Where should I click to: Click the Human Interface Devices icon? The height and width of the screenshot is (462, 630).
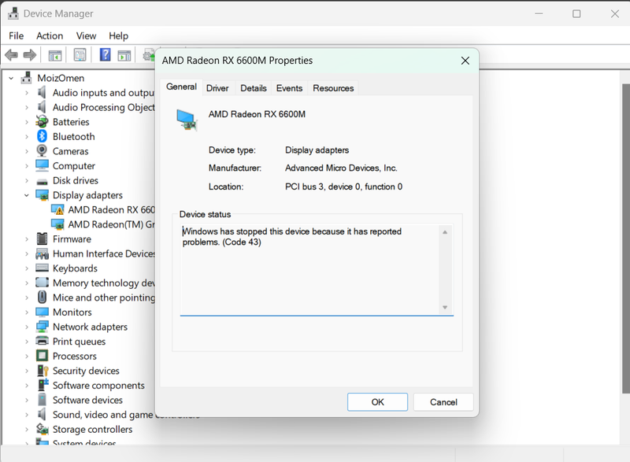42,253
